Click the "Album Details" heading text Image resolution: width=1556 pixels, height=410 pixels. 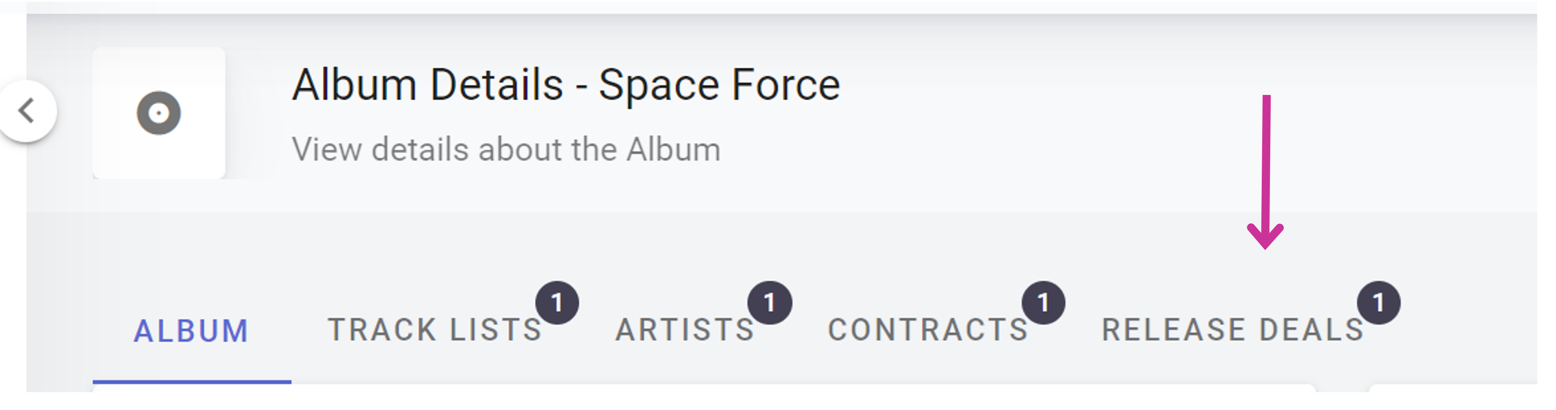[428, 85]
